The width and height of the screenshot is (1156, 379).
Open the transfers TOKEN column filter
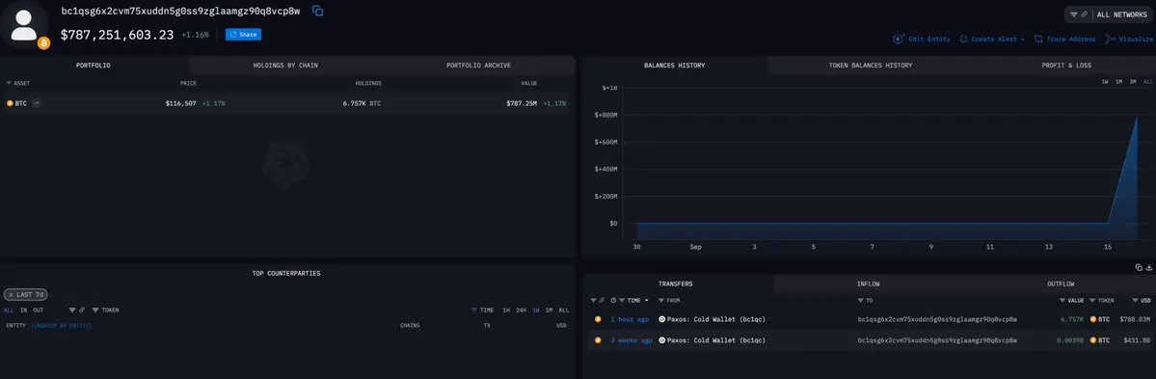click(1101, 301)
